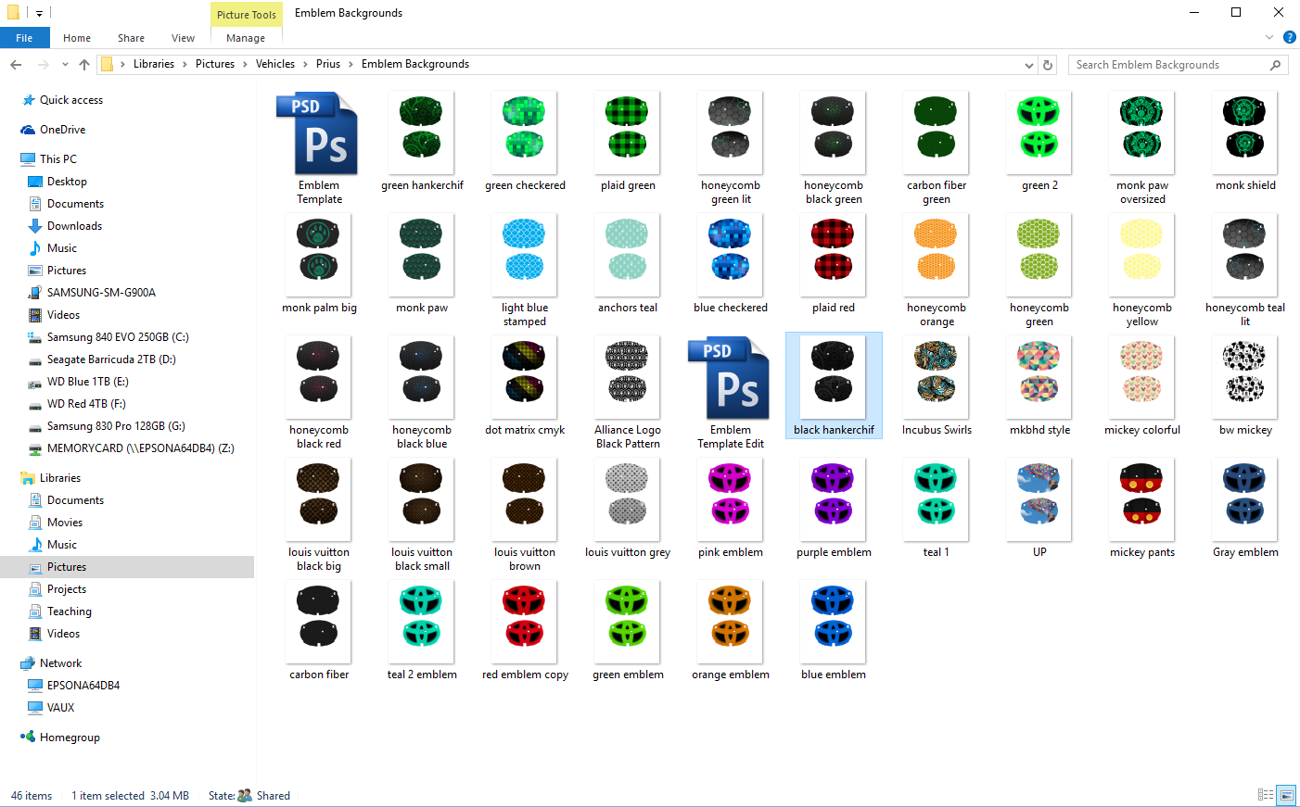Select the louis vuitton grey image
Viewport: 1300px width, 807px height.
coord(628,500)
